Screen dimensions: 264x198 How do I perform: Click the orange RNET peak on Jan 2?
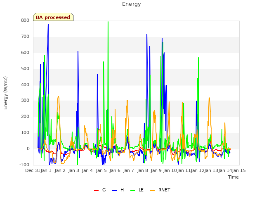click(59, 97)
